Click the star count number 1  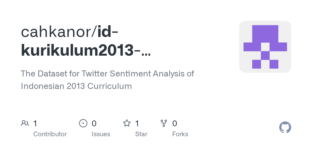(x=137, y=123)
